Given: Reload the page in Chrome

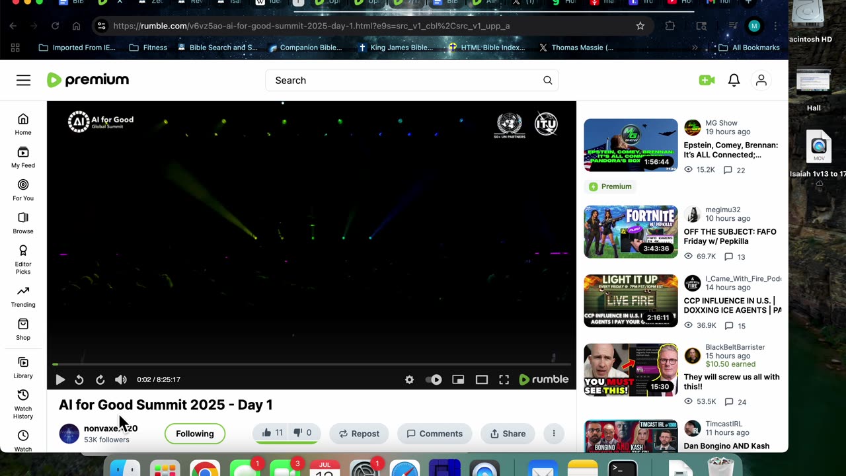Looking at the screenshot, I should [55, 26].
